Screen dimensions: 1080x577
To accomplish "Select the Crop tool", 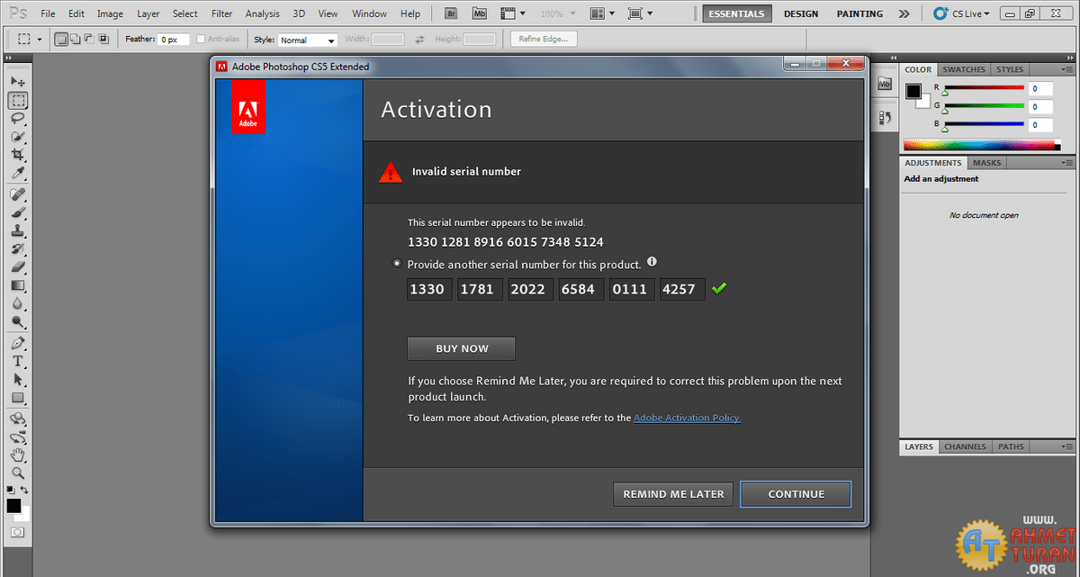I will coord(18,155).
